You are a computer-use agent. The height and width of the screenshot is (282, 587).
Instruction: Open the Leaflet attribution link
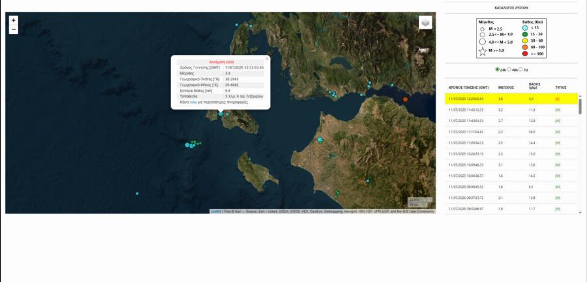(x=215, y=211)
